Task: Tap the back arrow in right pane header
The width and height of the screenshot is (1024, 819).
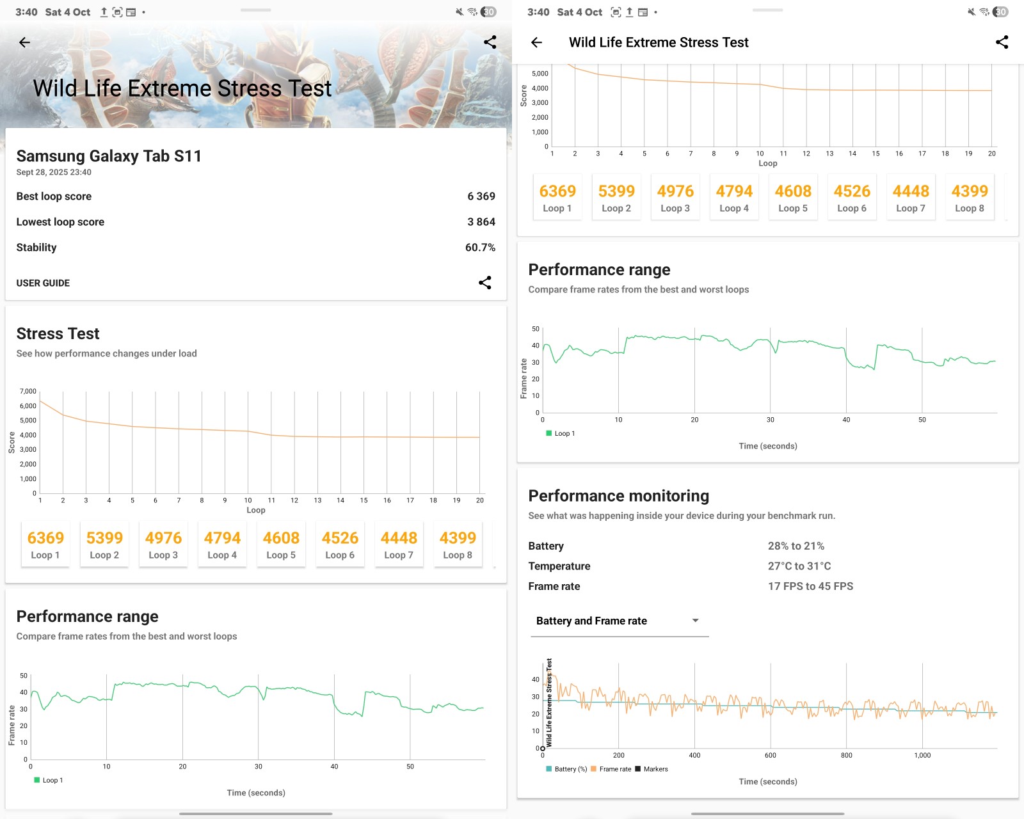Action: click(x=536, y=42)
